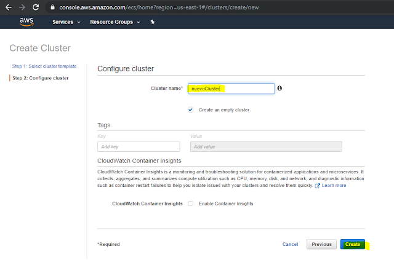
Task: Click the Create an empty cluster label
Action: click(224, 110)
